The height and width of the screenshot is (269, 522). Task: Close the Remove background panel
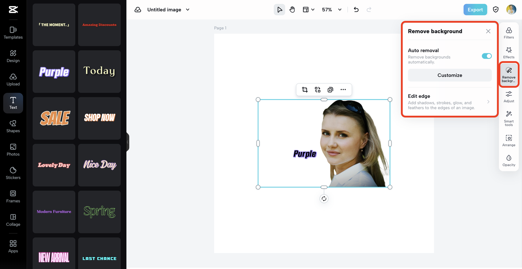488,31
